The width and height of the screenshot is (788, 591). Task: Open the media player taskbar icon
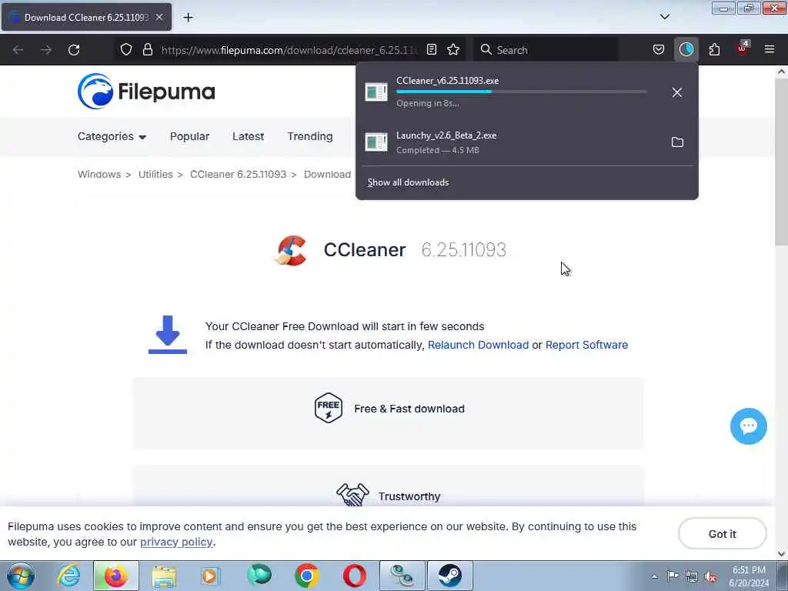coord(210,576)
